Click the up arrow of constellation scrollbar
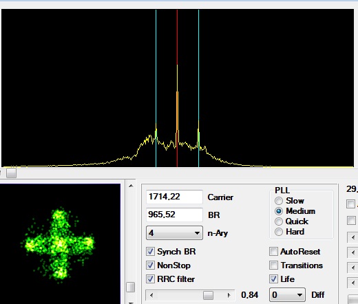This screenshot has height=304, width=358. (131, 186)
